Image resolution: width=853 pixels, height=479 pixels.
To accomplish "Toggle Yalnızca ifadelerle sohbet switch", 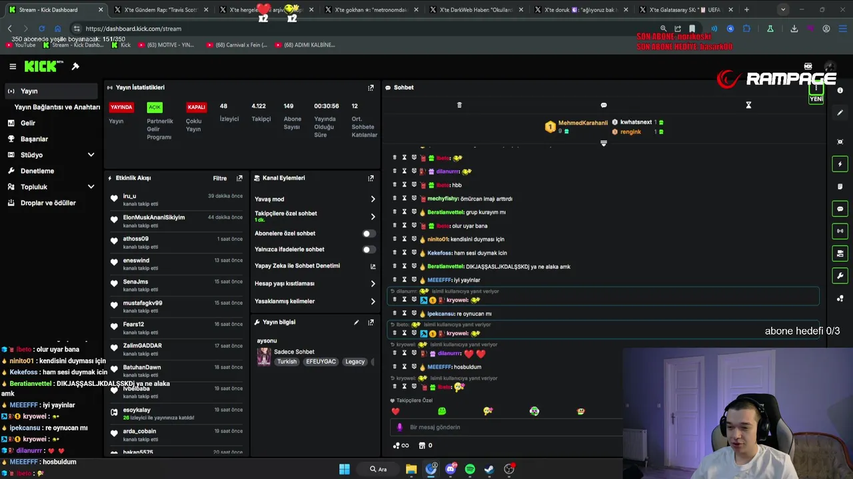I will tap(369, 249).
